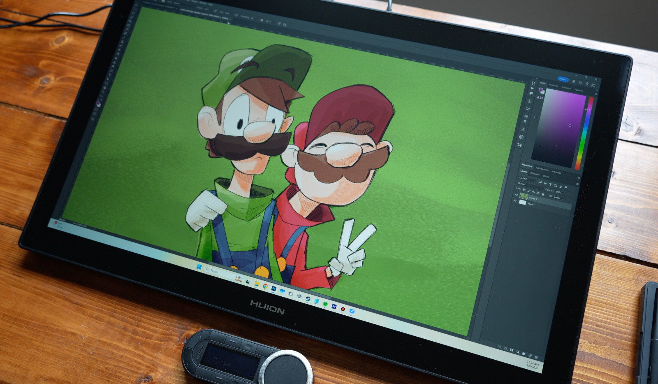The height and width of the screenshot is (384, 658).
Task: Hide the Paper layer
Action: tap(515, 200)
